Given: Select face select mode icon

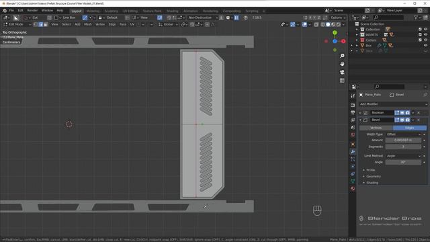Looking at the screenshot, I should tap(46, 24).
